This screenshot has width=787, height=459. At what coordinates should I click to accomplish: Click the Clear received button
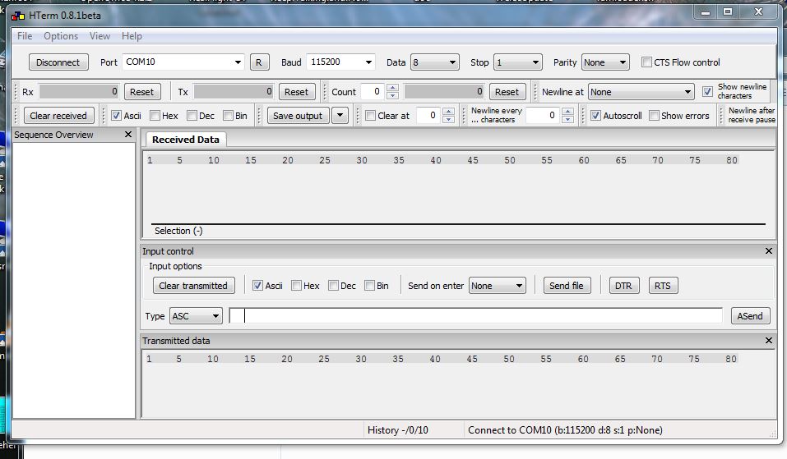pos(58,116)
